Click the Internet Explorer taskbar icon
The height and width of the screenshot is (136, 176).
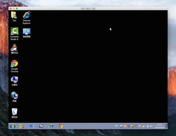click(x=51, y=126)
